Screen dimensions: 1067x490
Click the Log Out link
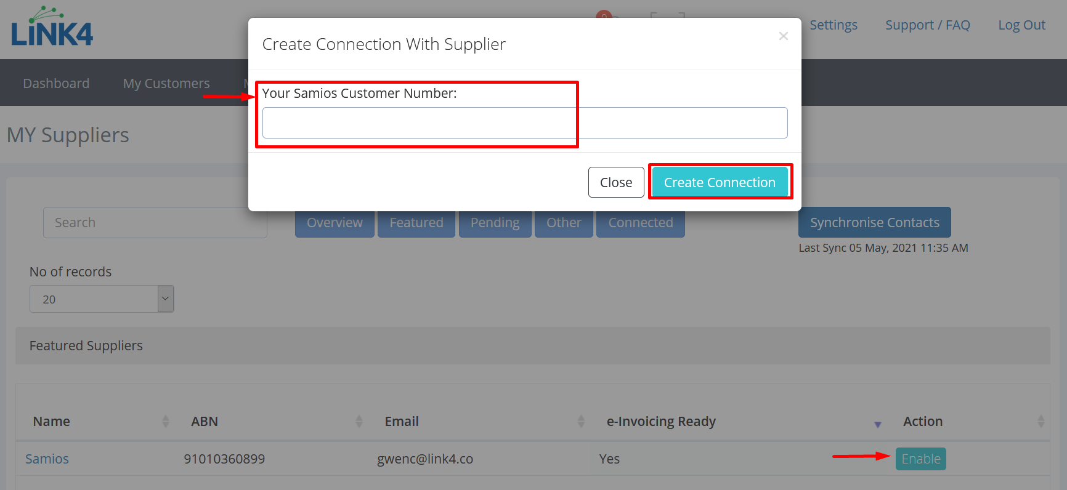[1022, 25]
